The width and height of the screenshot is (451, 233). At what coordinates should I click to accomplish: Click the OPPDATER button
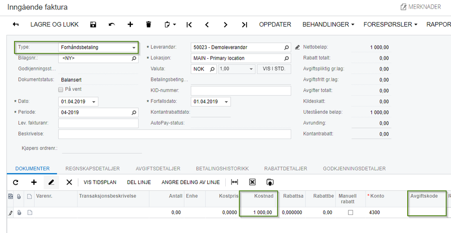[x=275, y=24]
